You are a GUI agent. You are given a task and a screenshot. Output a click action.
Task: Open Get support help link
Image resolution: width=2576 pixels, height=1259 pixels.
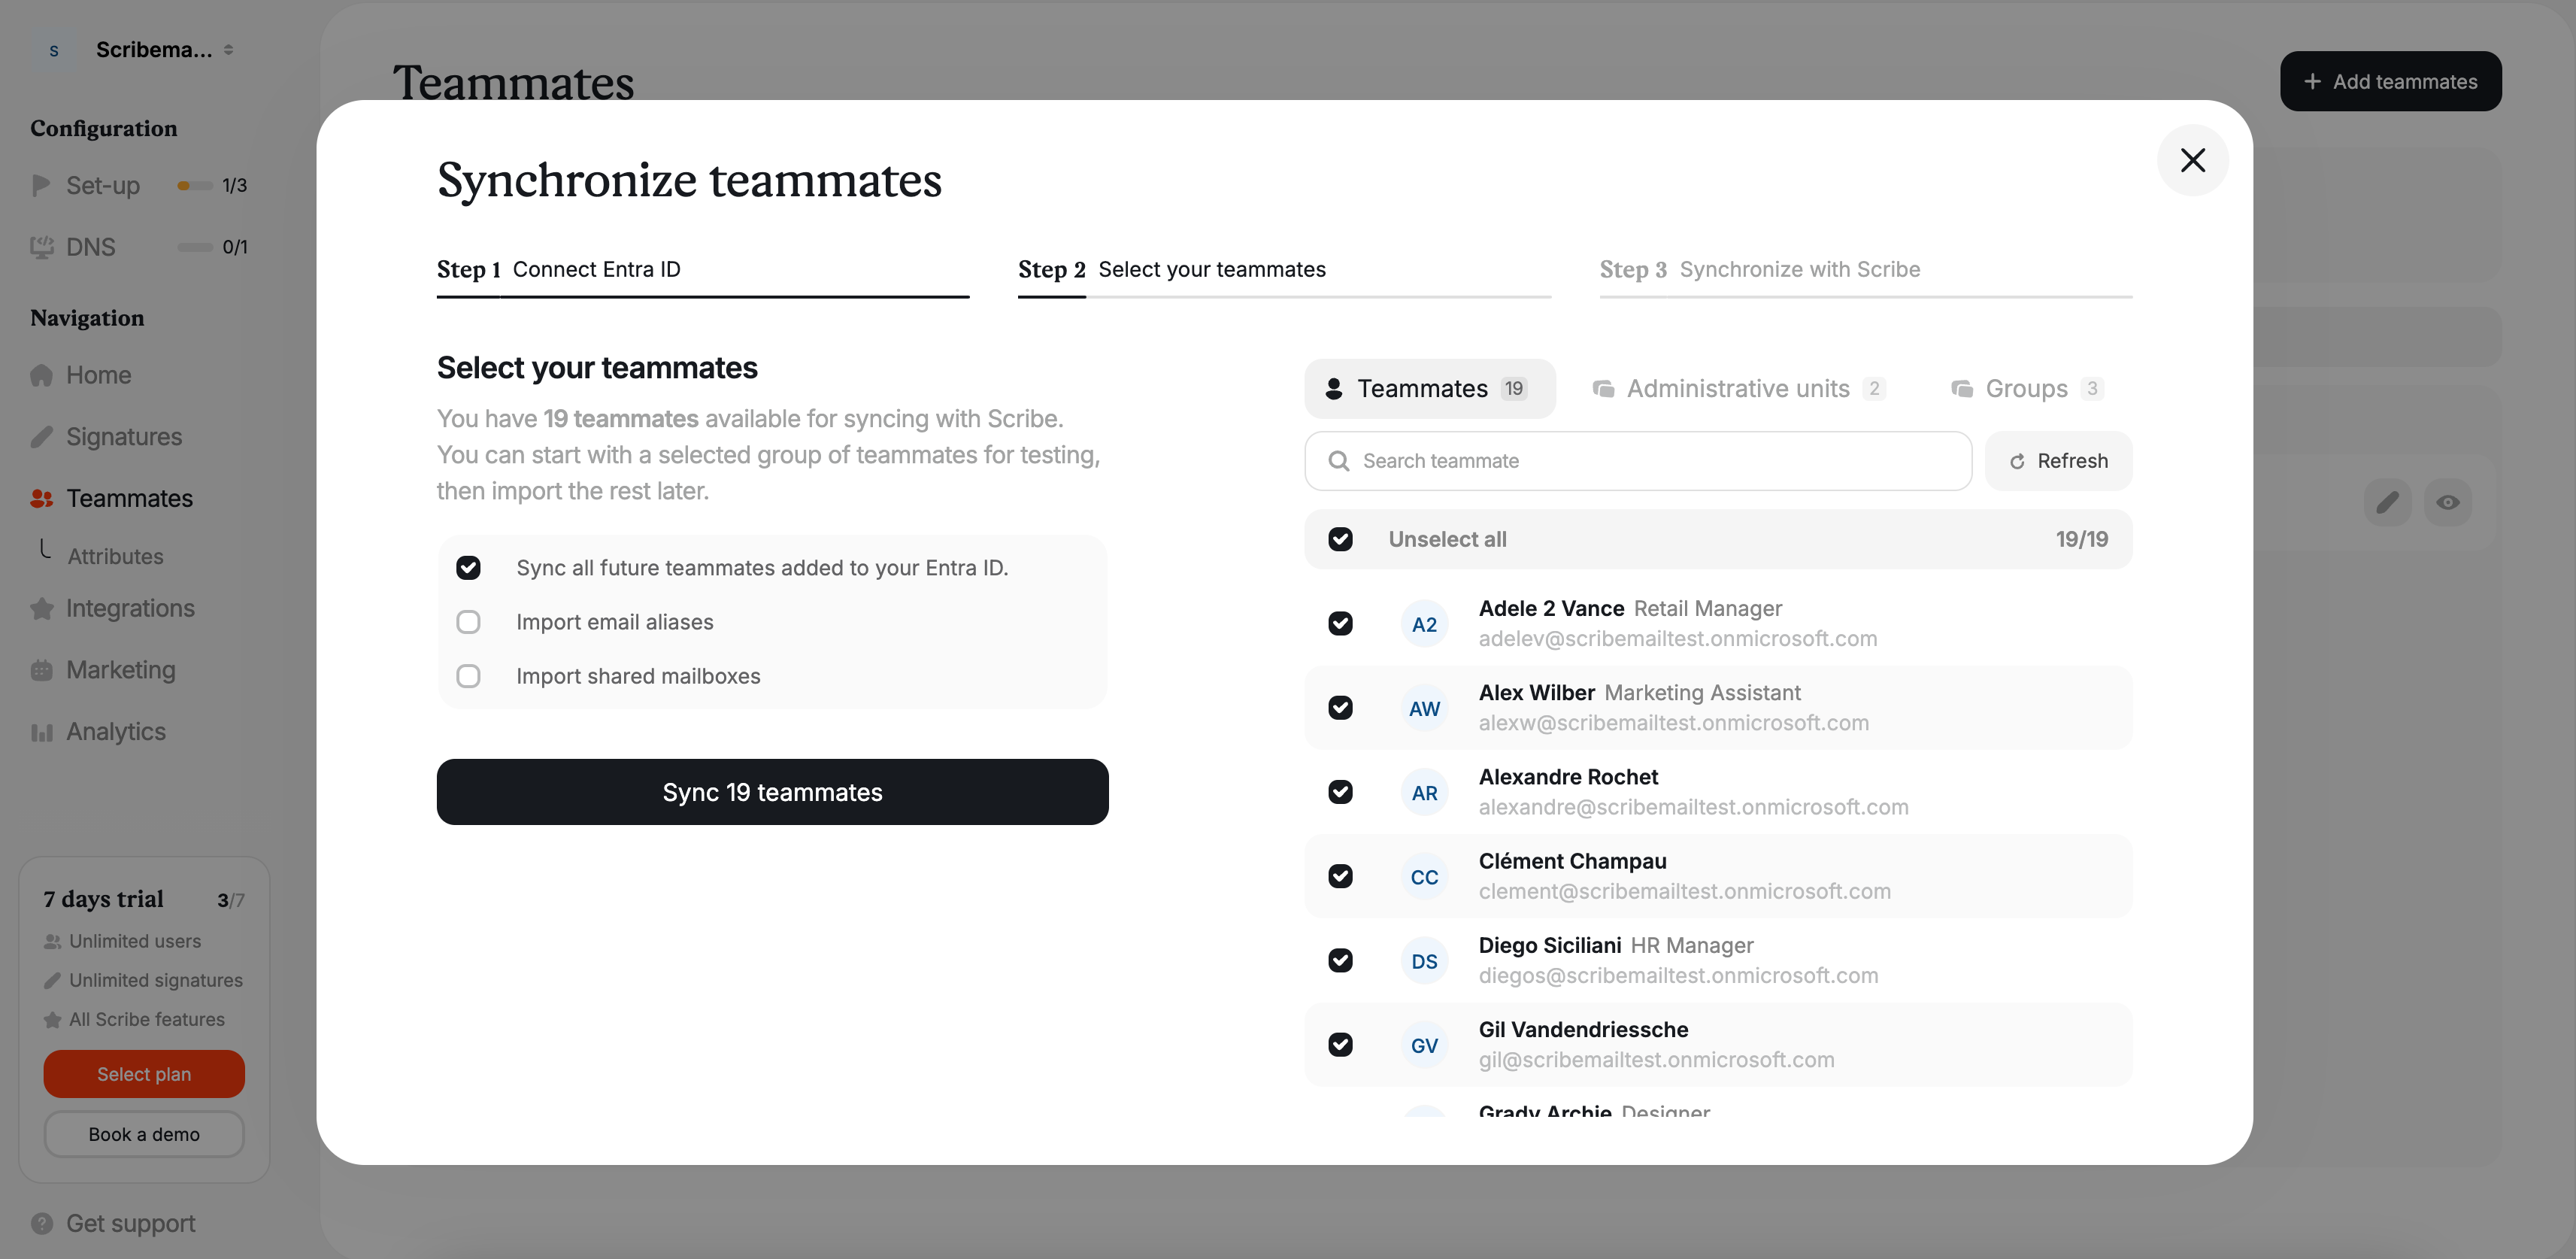click(x=130, y=1223)
